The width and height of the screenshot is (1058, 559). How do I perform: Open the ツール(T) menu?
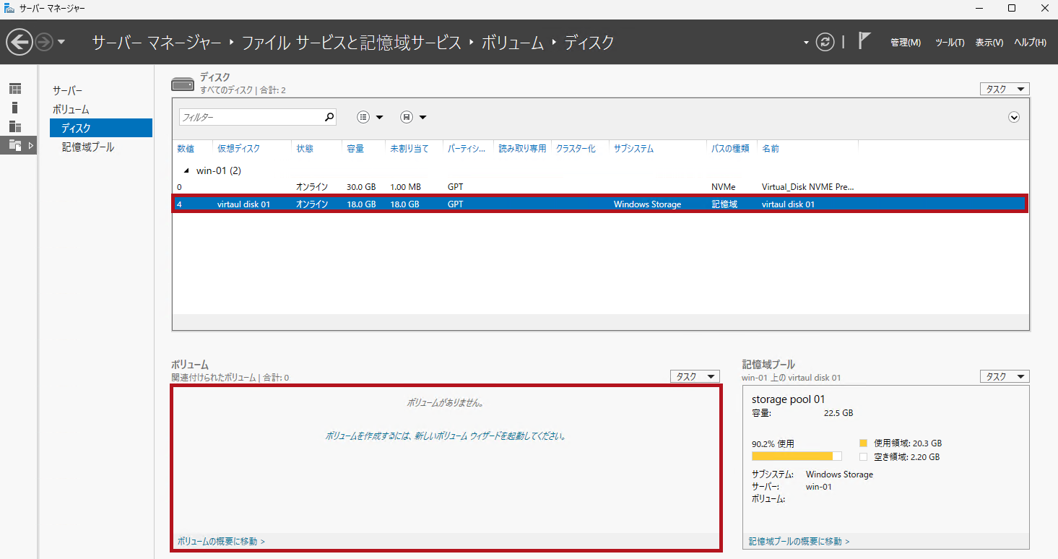pos(949,43)
